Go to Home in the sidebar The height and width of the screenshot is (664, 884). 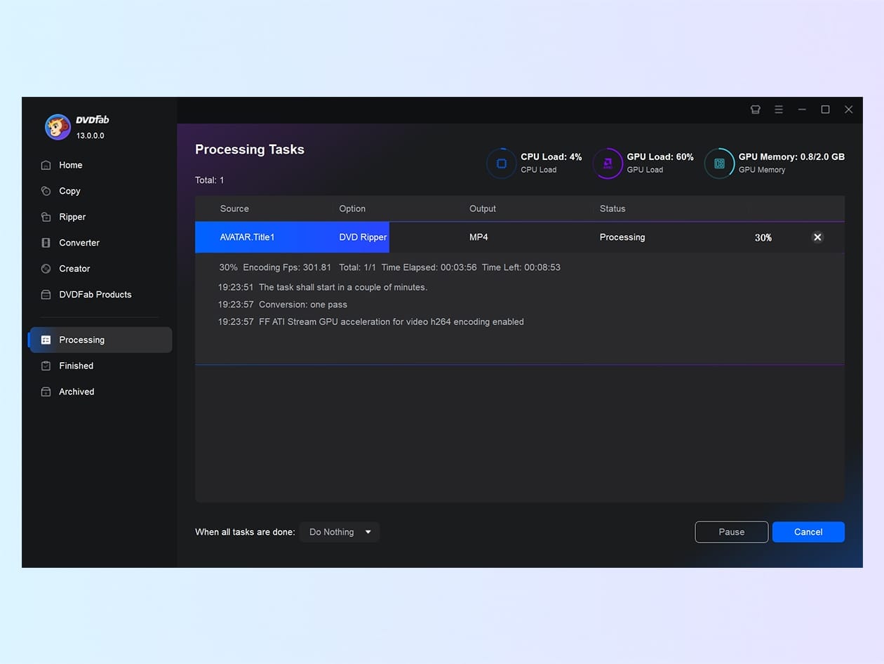point(70,165)
